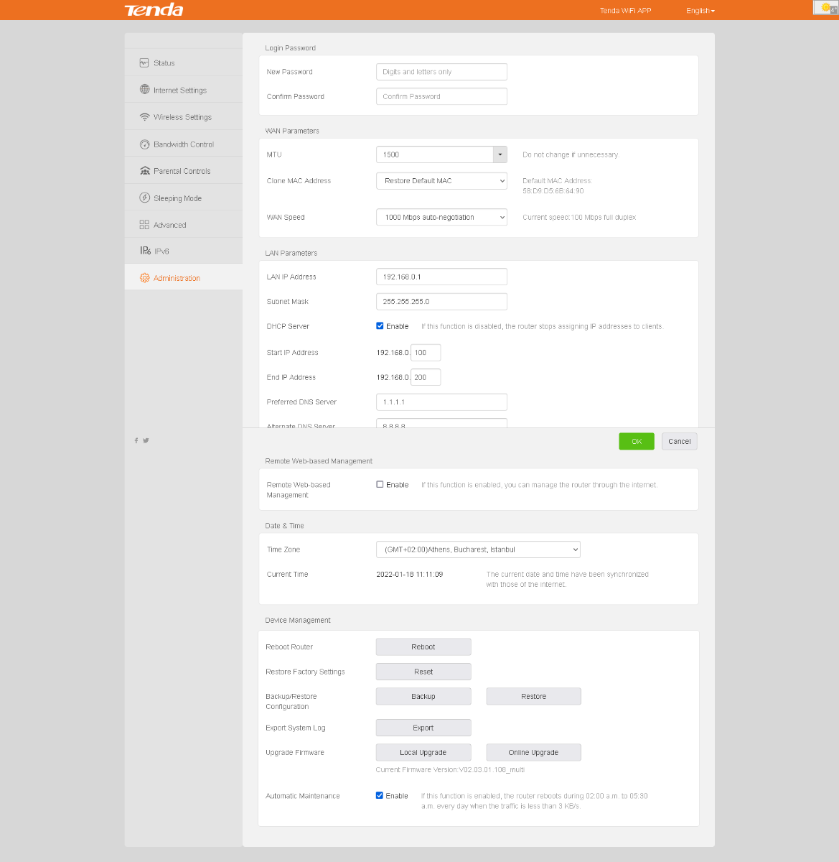Go to Parental Controls page
This screenshot has height=862, width=839.
[184, 170]
